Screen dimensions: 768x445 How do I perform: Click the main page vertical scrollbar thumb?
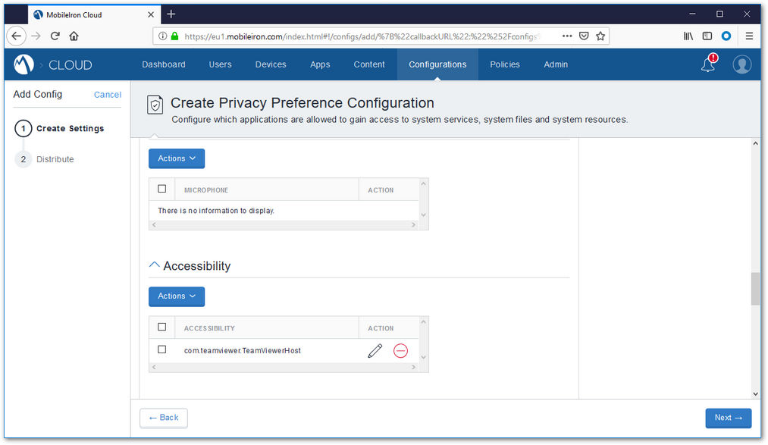755,289
